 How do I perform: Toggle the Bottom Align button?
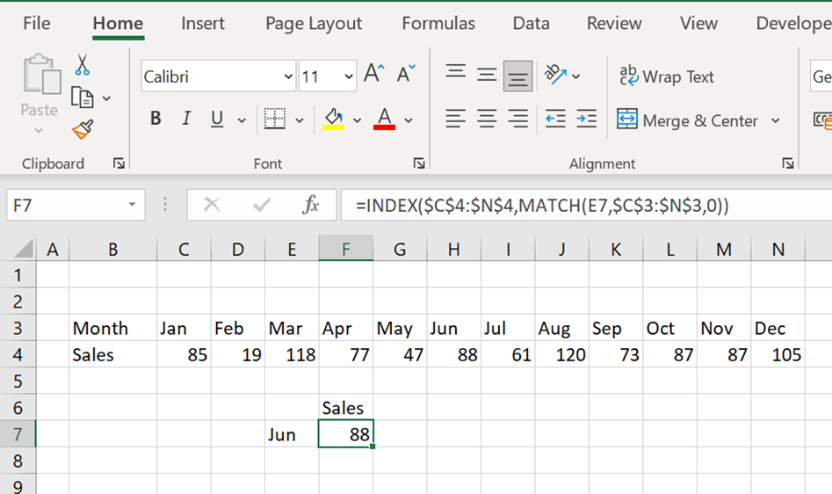click(517, 76)
